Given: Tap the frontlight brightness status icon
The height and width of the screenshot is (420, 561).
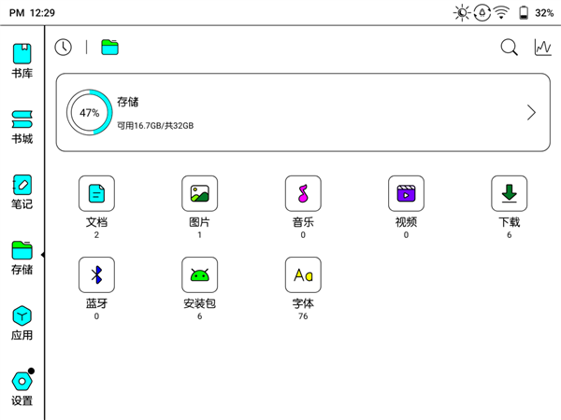Looking at the screenshot, I should [x=462, y=13].
